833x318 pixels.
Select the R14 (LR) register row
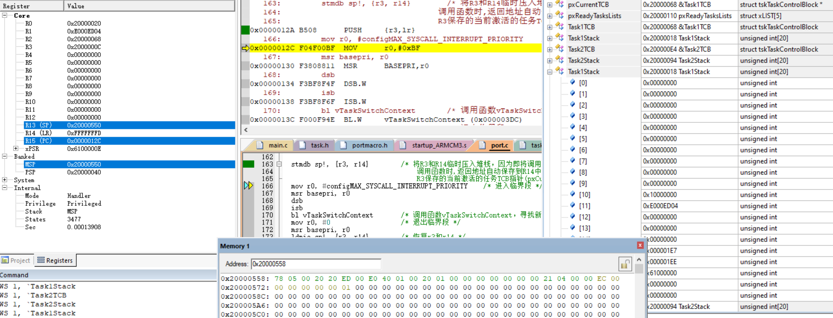[130, 133]
